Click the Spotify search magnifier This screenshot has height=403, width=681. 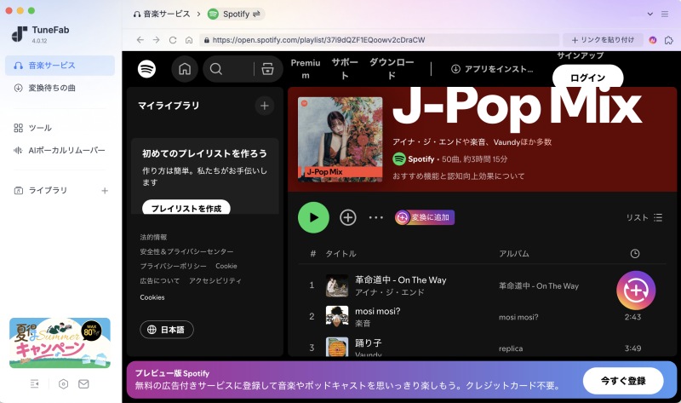tap(216, 69)
